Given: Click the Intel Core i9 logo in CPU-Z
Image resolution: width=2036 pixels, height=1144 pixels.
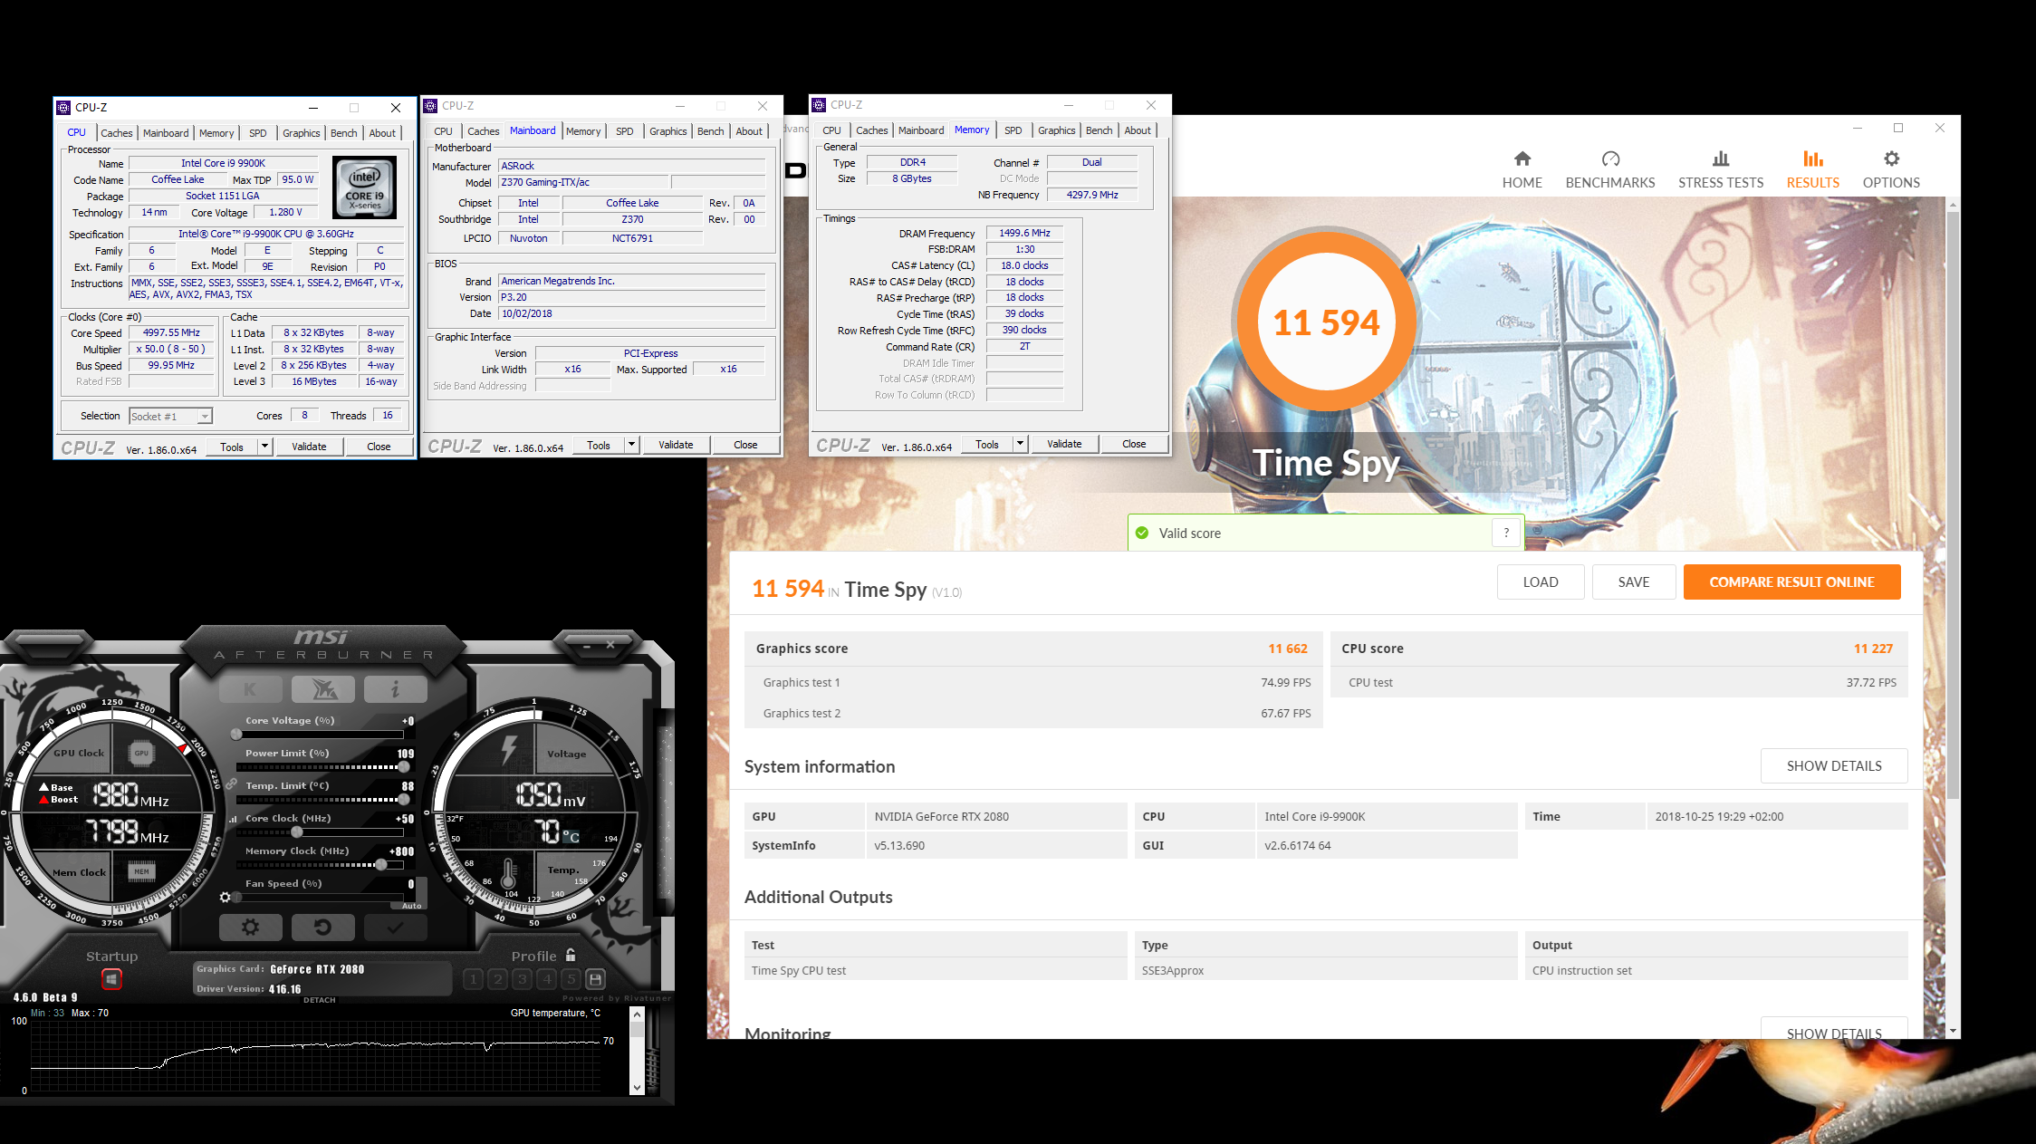Looking at the screenshot, I should 364,187.
